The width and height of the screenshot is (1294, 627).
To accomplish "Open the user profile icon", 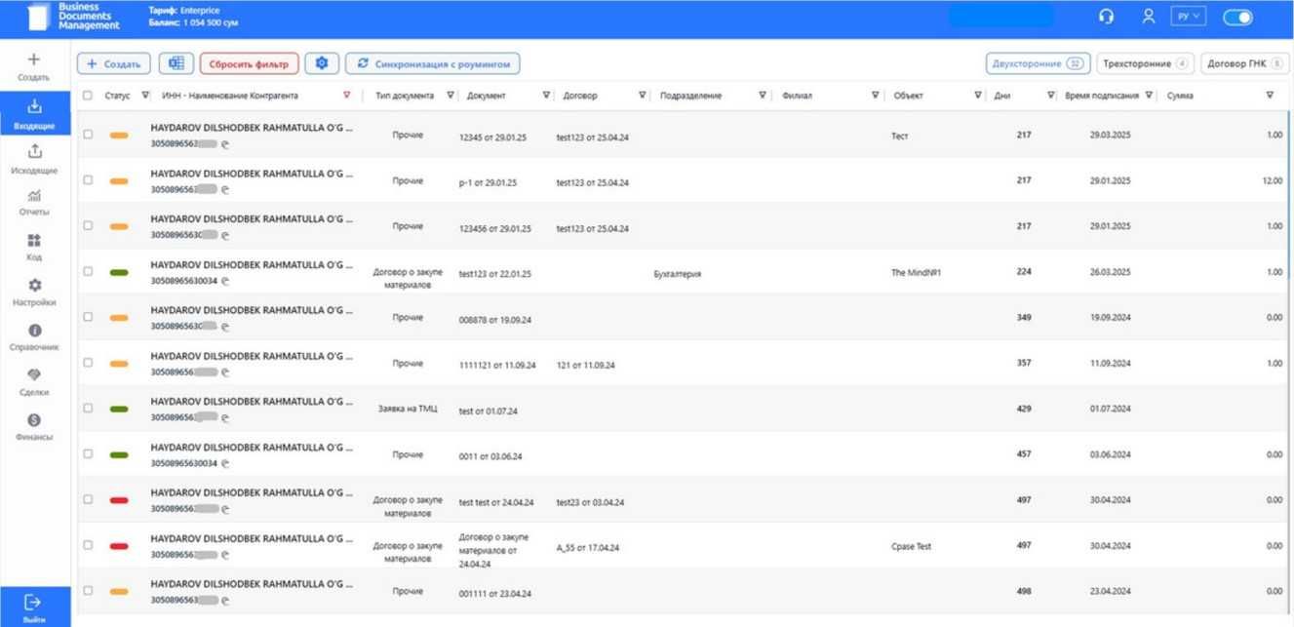I will point(1149,17).
